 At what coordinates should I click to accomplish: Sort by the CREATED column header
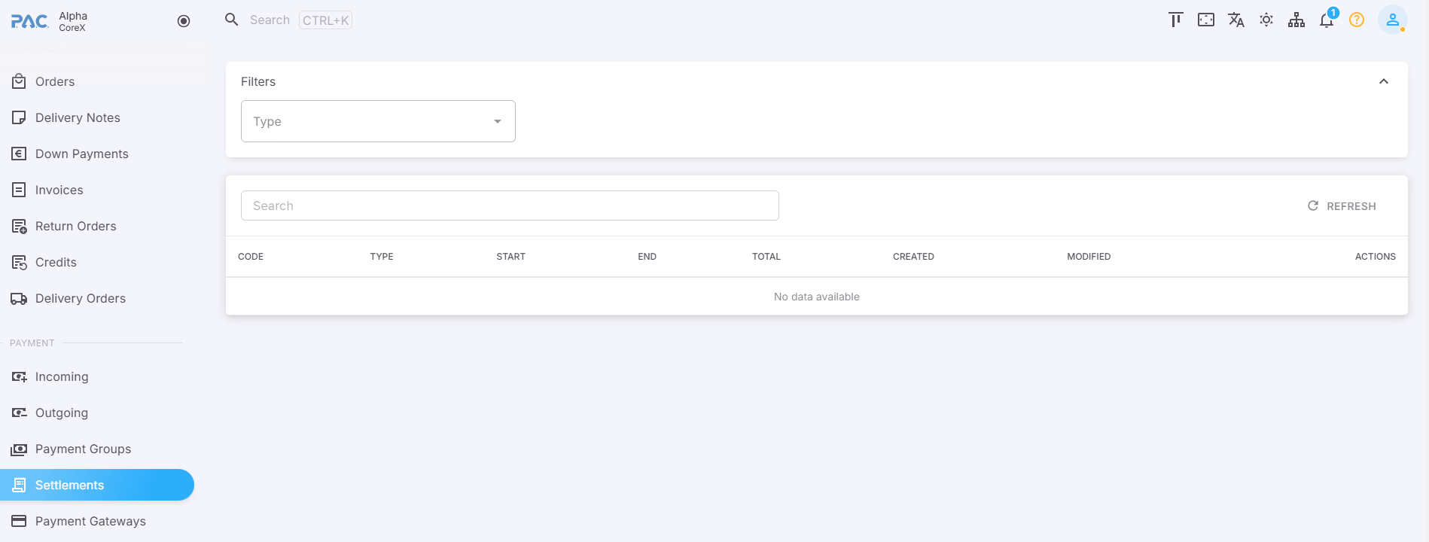[913, 257]
